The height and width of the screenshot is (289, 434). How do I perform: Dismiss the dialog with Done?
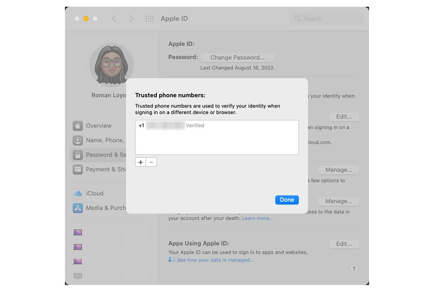287,200
